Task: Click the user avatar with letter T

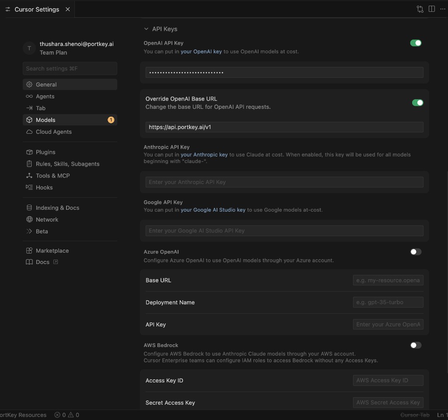Action: (29, 48)
